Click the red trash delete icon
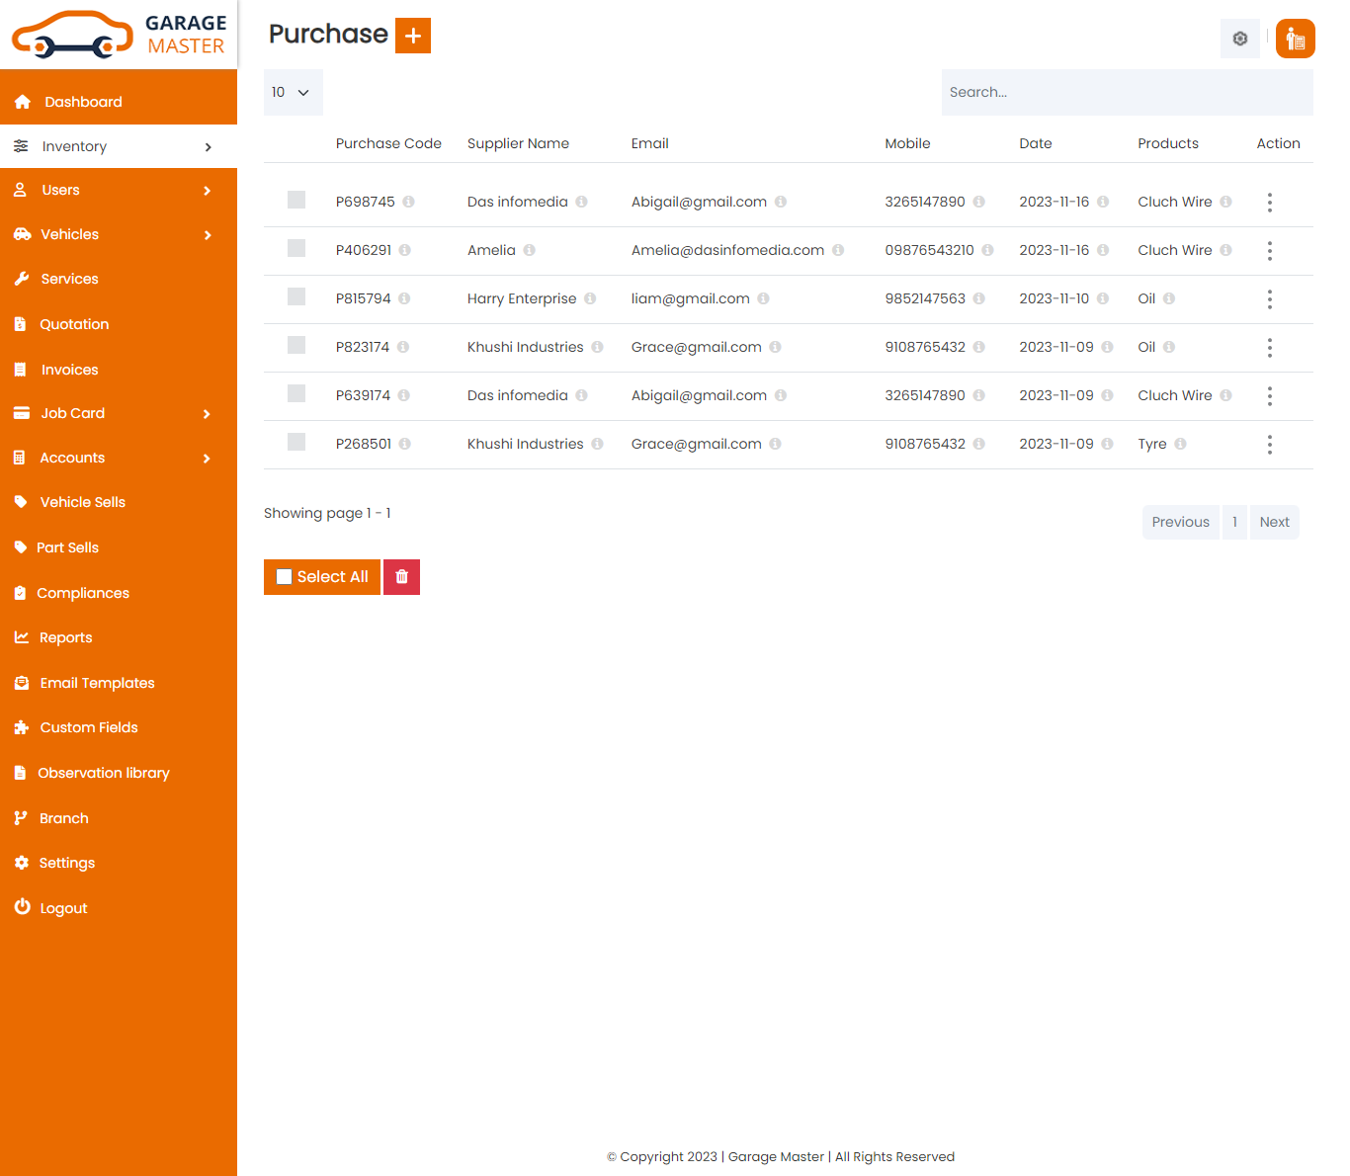The image size is (1350, 1176). tap(401, 577)
